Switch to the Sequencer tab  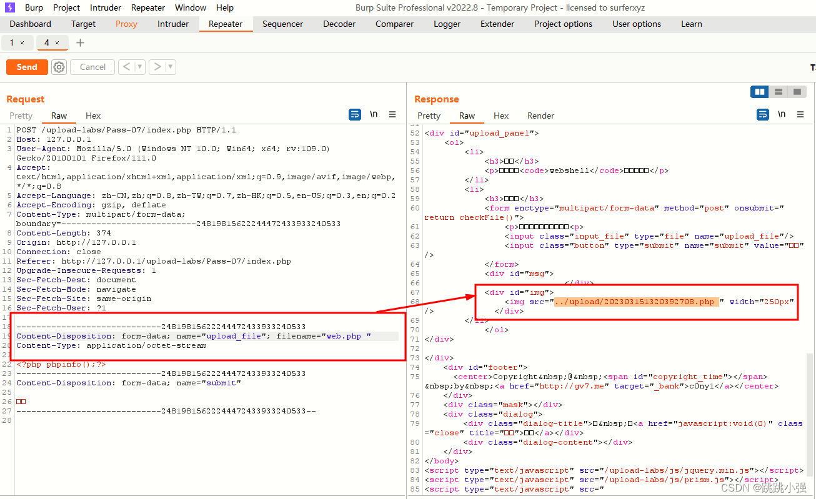click(282, 24)
